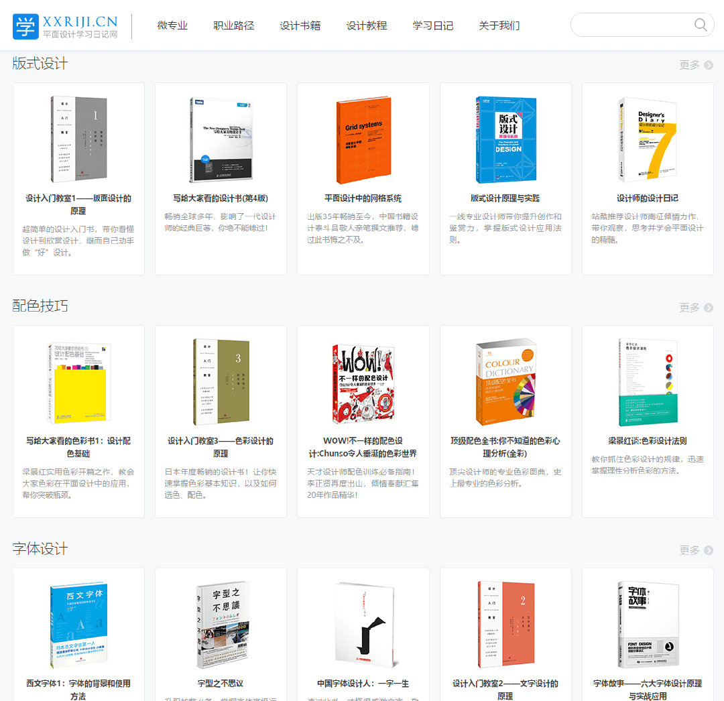Click description starting 梁景红实用色彩开篇之作
The image size is (724, 701).
click(78, 484)
